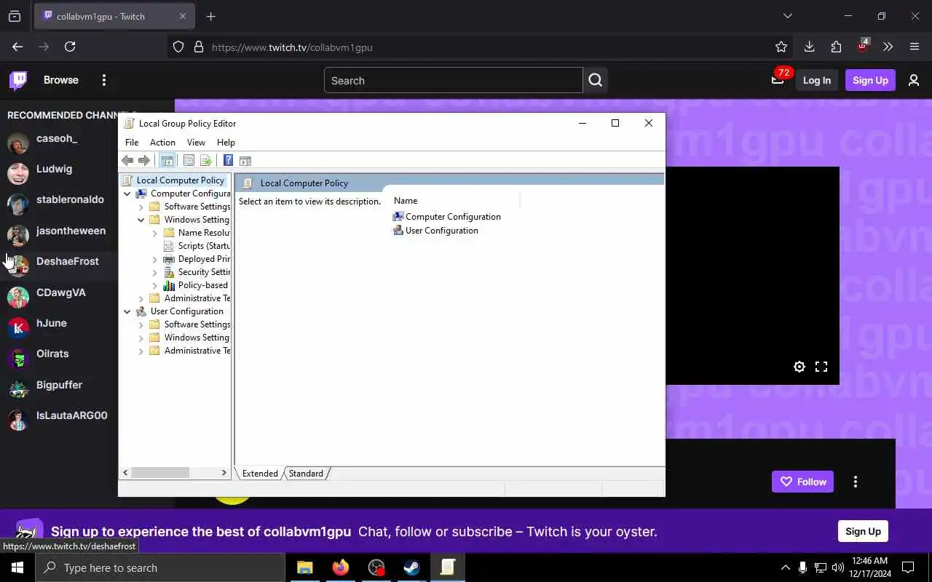Switch to the Standard tab

(306, 474)
